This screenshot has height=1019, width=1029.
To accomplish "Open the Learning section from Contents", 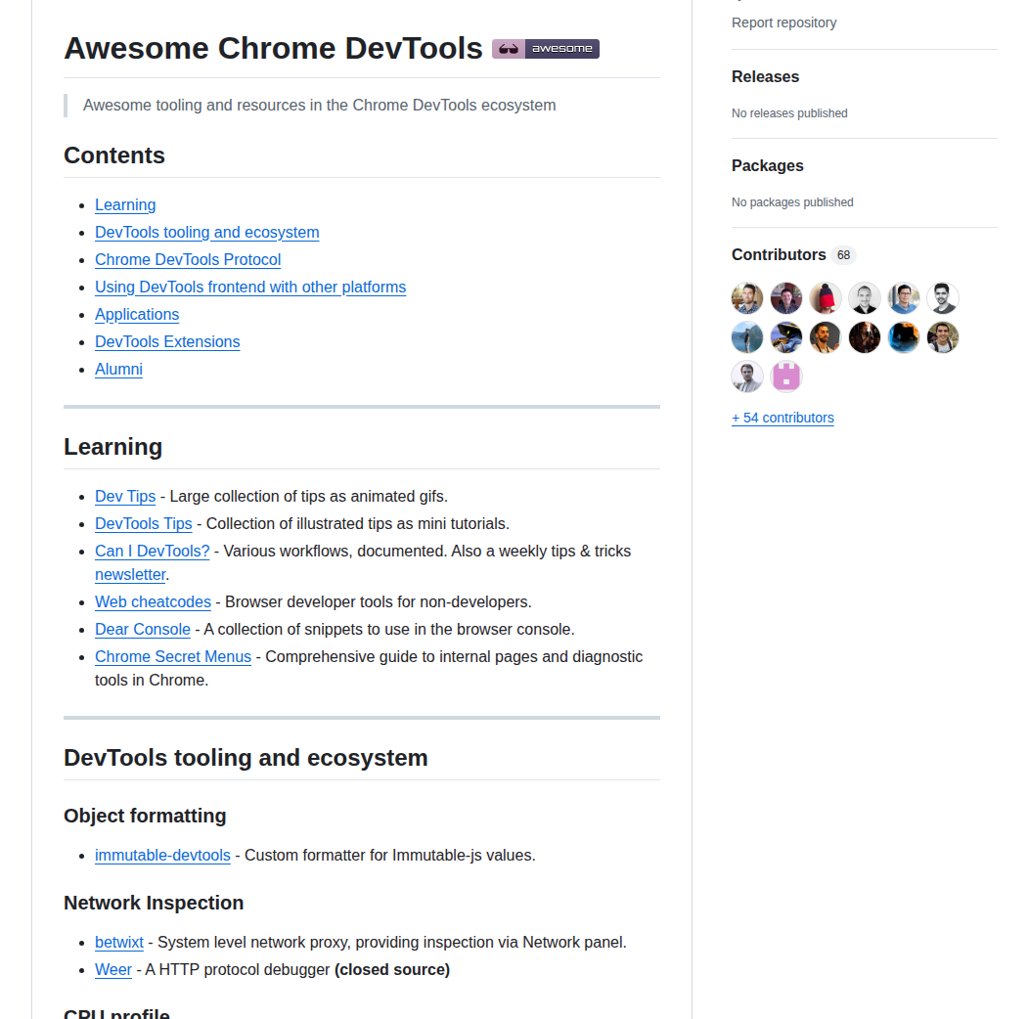I will [125, 204].
